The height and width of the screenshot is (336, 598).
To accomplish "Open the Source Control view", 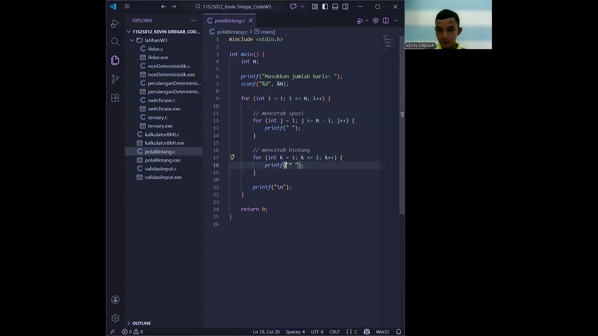I will [115, 79].
